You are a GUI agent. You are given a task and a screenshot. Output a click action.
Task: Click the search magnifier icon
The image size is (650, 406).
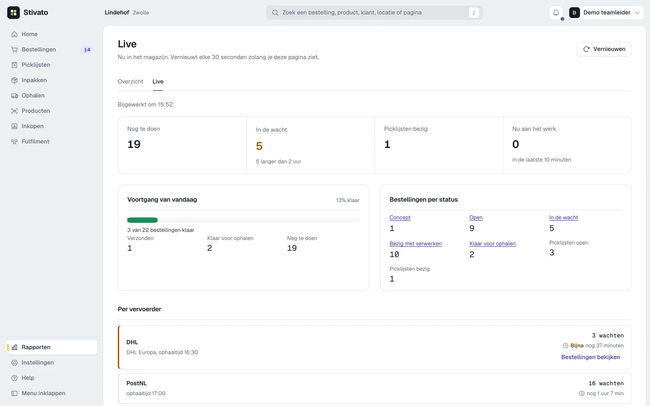click(x=275, y=13)
